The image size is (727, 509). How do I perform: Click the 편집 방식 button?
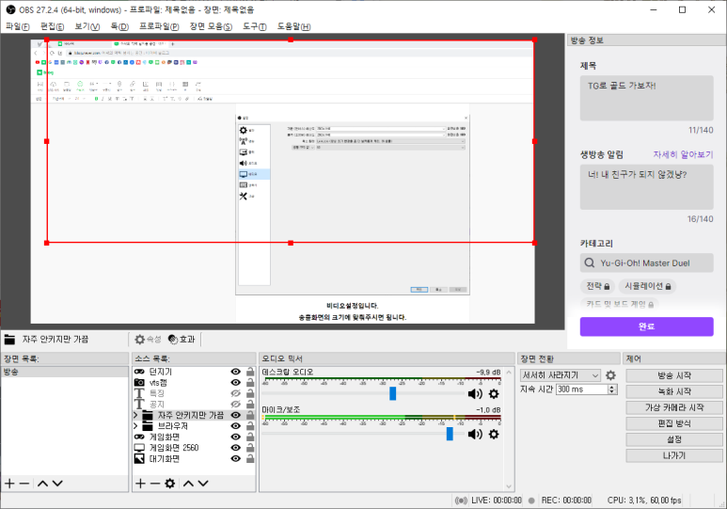tap(674, 423)
